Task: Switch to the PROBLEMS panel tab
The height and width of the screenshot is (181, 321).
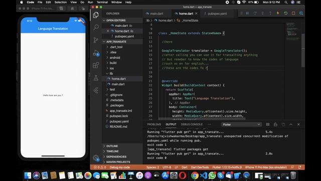Action: tap(154, 124)
